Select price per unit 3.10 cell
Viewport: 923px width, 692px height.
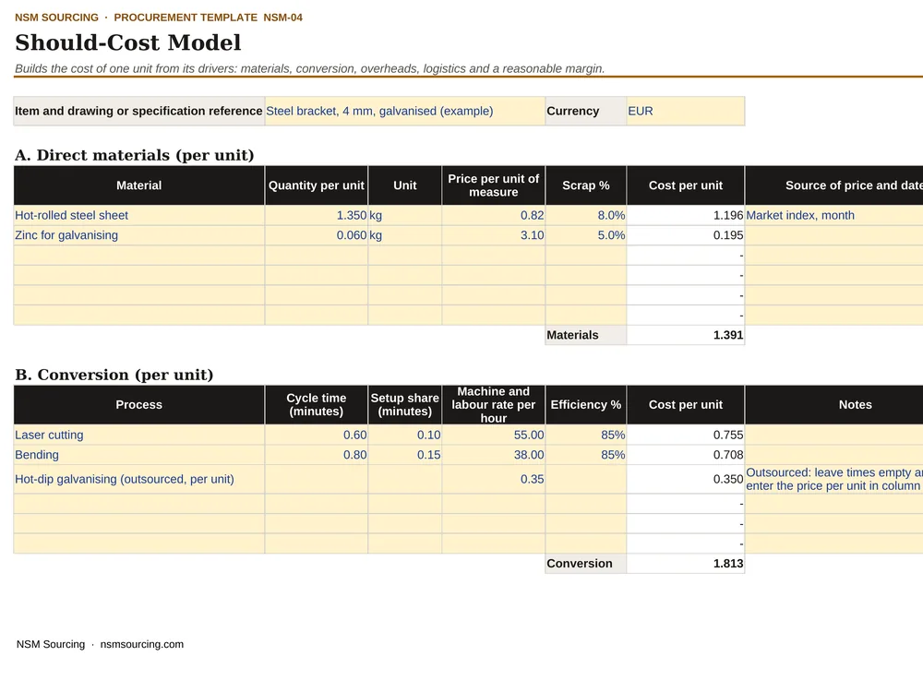coord(493,235)
